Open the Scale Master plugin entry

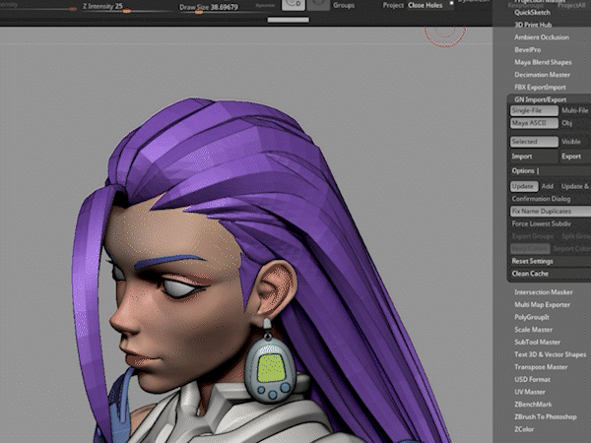tap(533, 330)
